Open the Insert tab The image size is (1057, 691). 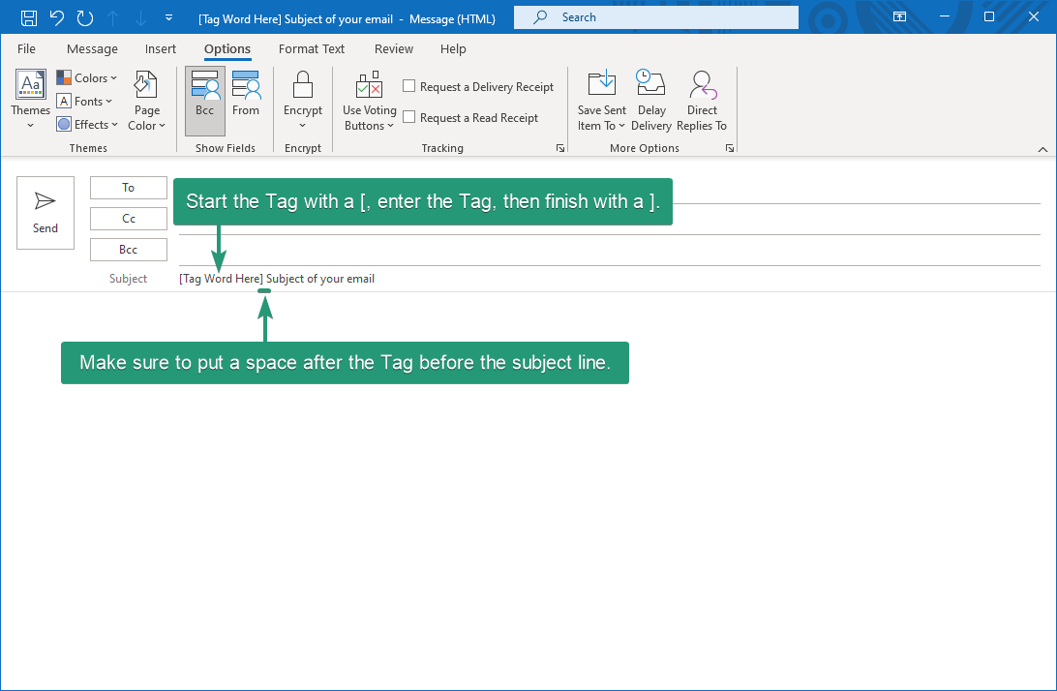(161, 49)
